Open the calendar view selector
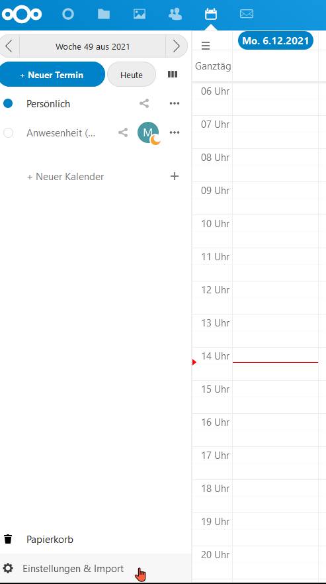This screenshot has width=326, height=584. click(x=173, y=74)
